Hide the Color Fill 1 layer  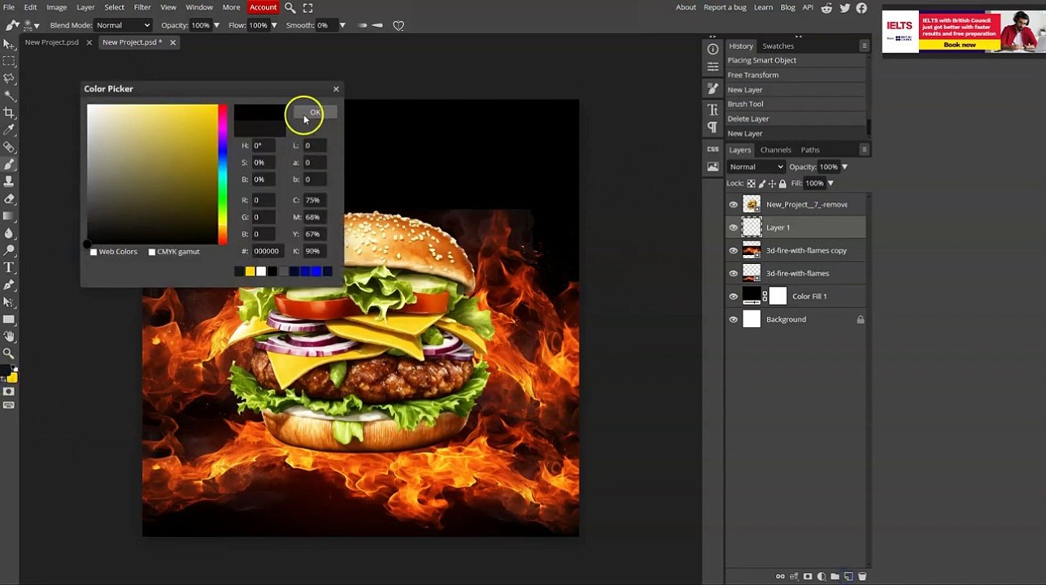click(734, 297)
